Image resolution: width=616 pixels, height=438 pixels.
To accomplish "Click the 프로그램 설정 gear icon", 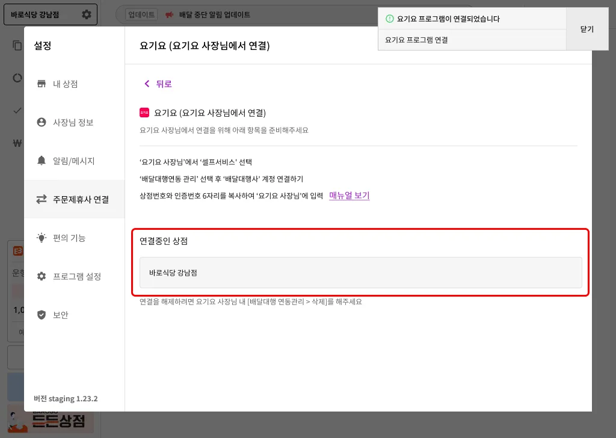I will pyautogui.click(x=42, y=276).
